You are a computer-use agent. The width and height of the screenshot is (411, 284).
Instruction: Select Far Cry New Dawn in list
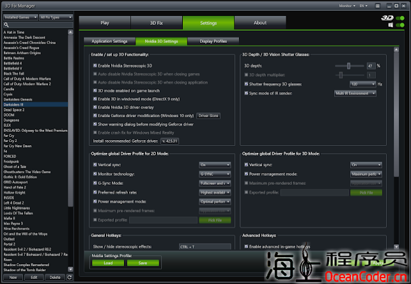35,146
